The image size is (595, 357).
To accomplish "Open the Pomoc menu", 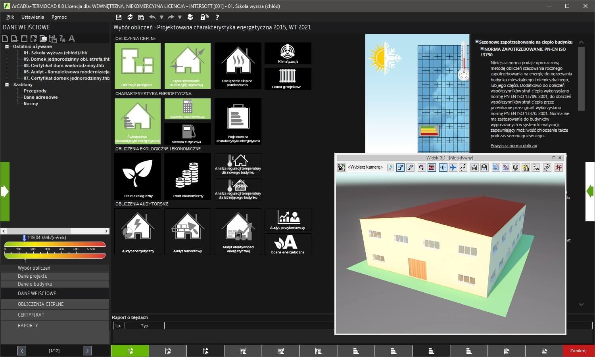I will 59,17.
